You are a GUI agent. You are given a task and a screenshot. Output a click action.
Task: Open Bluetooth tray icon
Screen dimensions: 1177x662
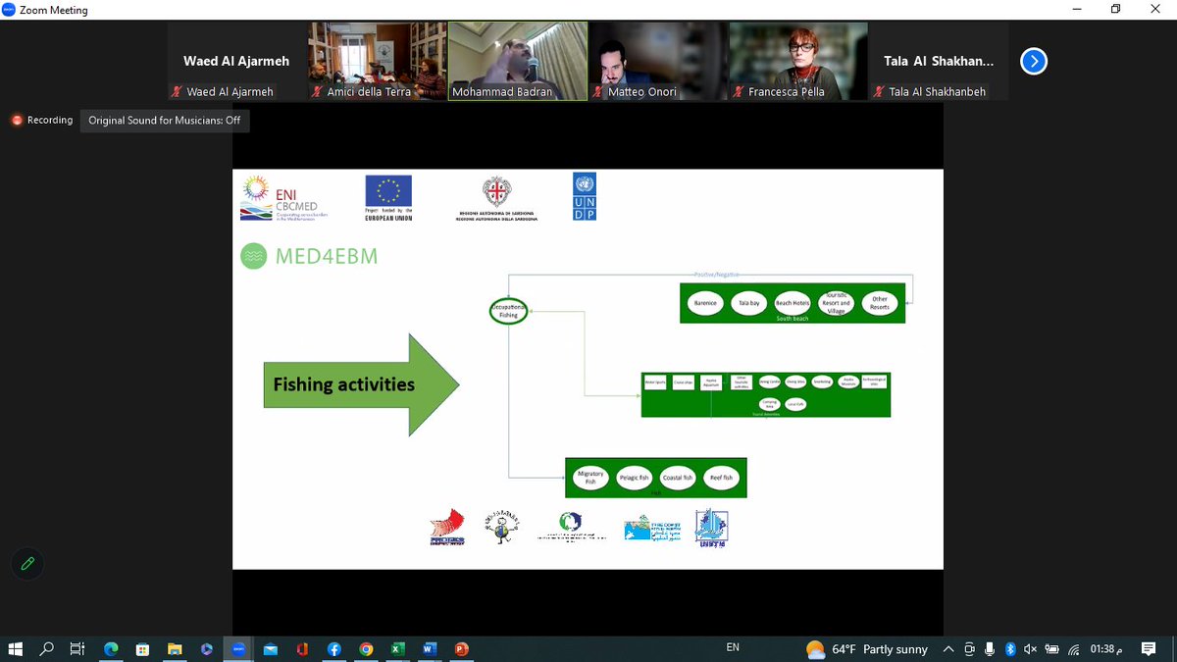coord(1010,649)
